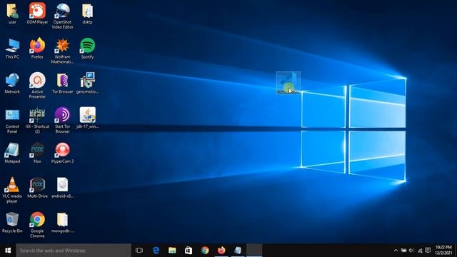
Task: Select the Network desktop icon
Action: [x=12, y=84]
